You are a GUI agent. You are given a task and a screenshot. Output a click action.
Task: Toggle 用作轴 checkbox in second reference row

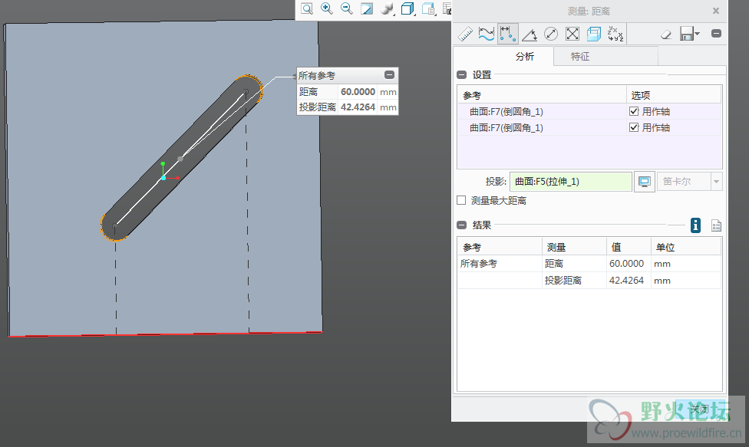pos(634,127)
